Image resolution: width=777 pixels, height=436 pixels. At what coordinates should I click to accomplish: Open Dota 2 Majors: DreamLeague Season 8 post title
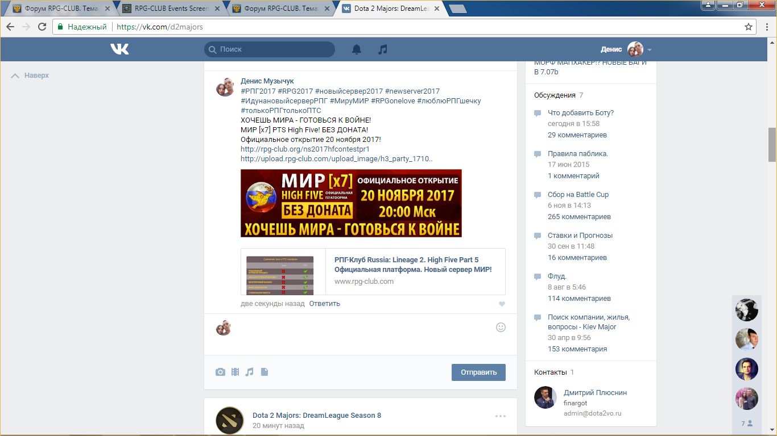pos(317,416)
